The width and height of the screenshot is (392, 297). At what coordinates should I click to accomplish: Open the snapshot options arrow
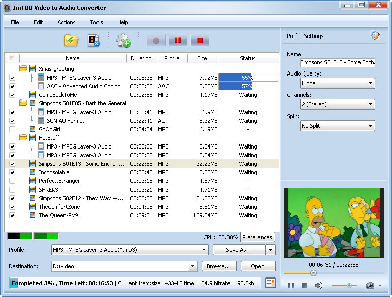pos(380,286)
